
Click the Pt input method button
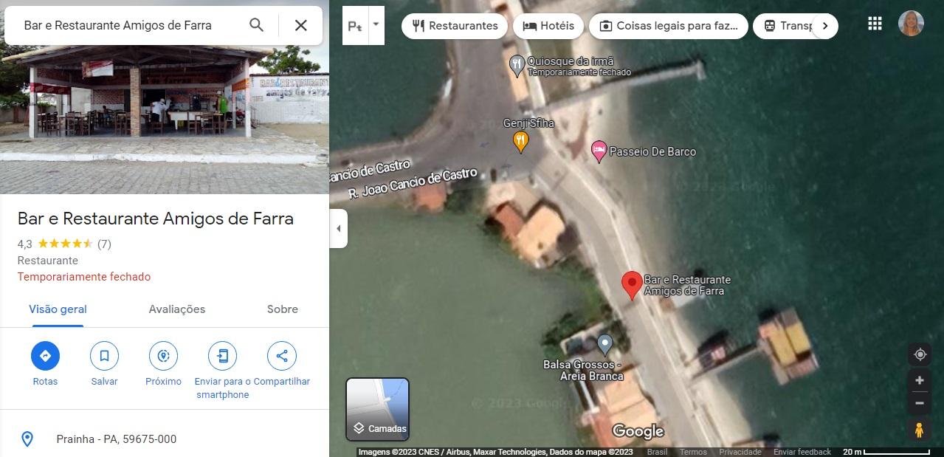pos(355,26)
